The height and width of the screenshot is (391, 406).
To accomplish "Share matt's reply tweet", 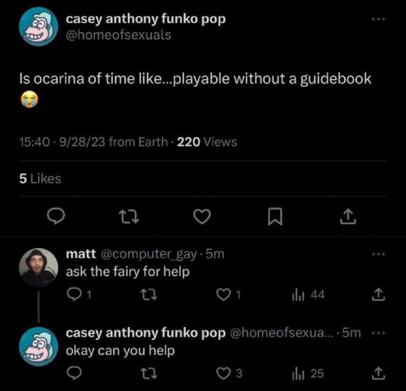I will 379,295.
